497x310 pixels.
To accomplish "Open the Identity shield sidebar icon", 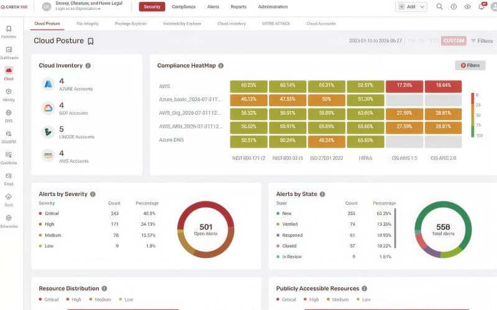I will pyautogui.click(x=9, y=91).
